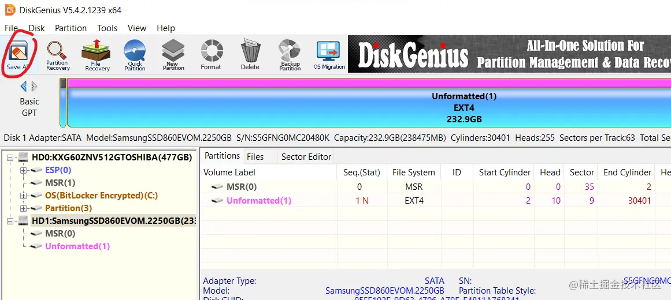
Task: Click the Unformatted(1) row partition icon in the table
Action: (217, 200)
